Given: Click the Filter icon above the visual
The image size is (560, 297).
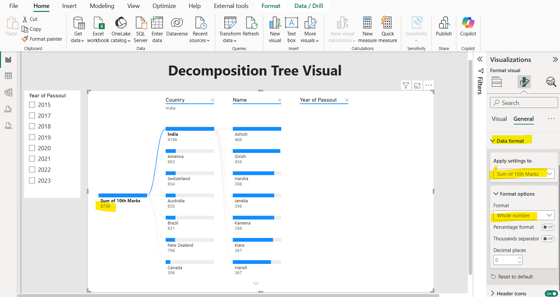Looking at the screenshot, I should click(406, 85).
